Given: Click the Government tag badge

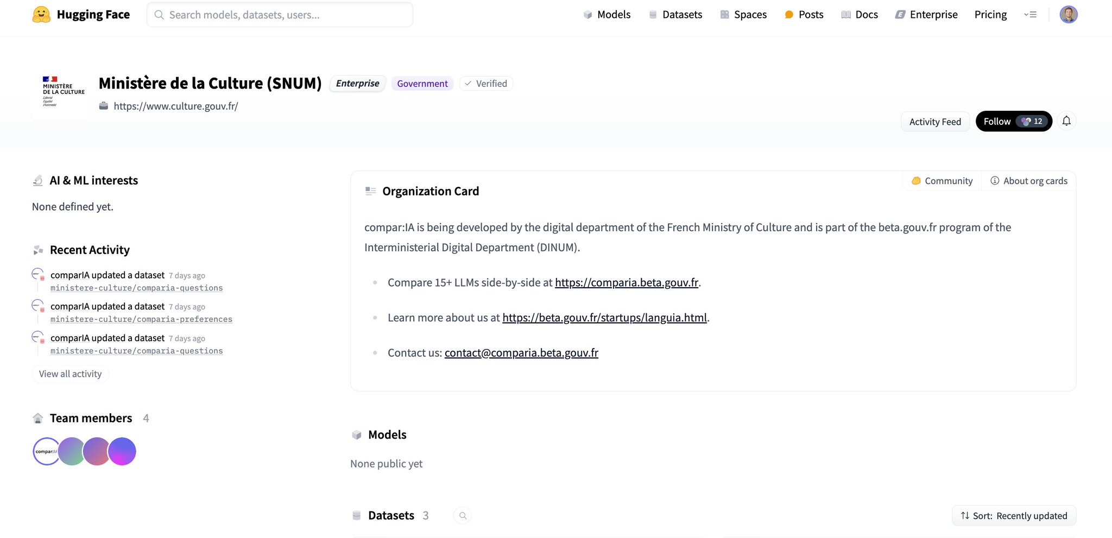Looking at the screenshot, I should click(422, 84).
